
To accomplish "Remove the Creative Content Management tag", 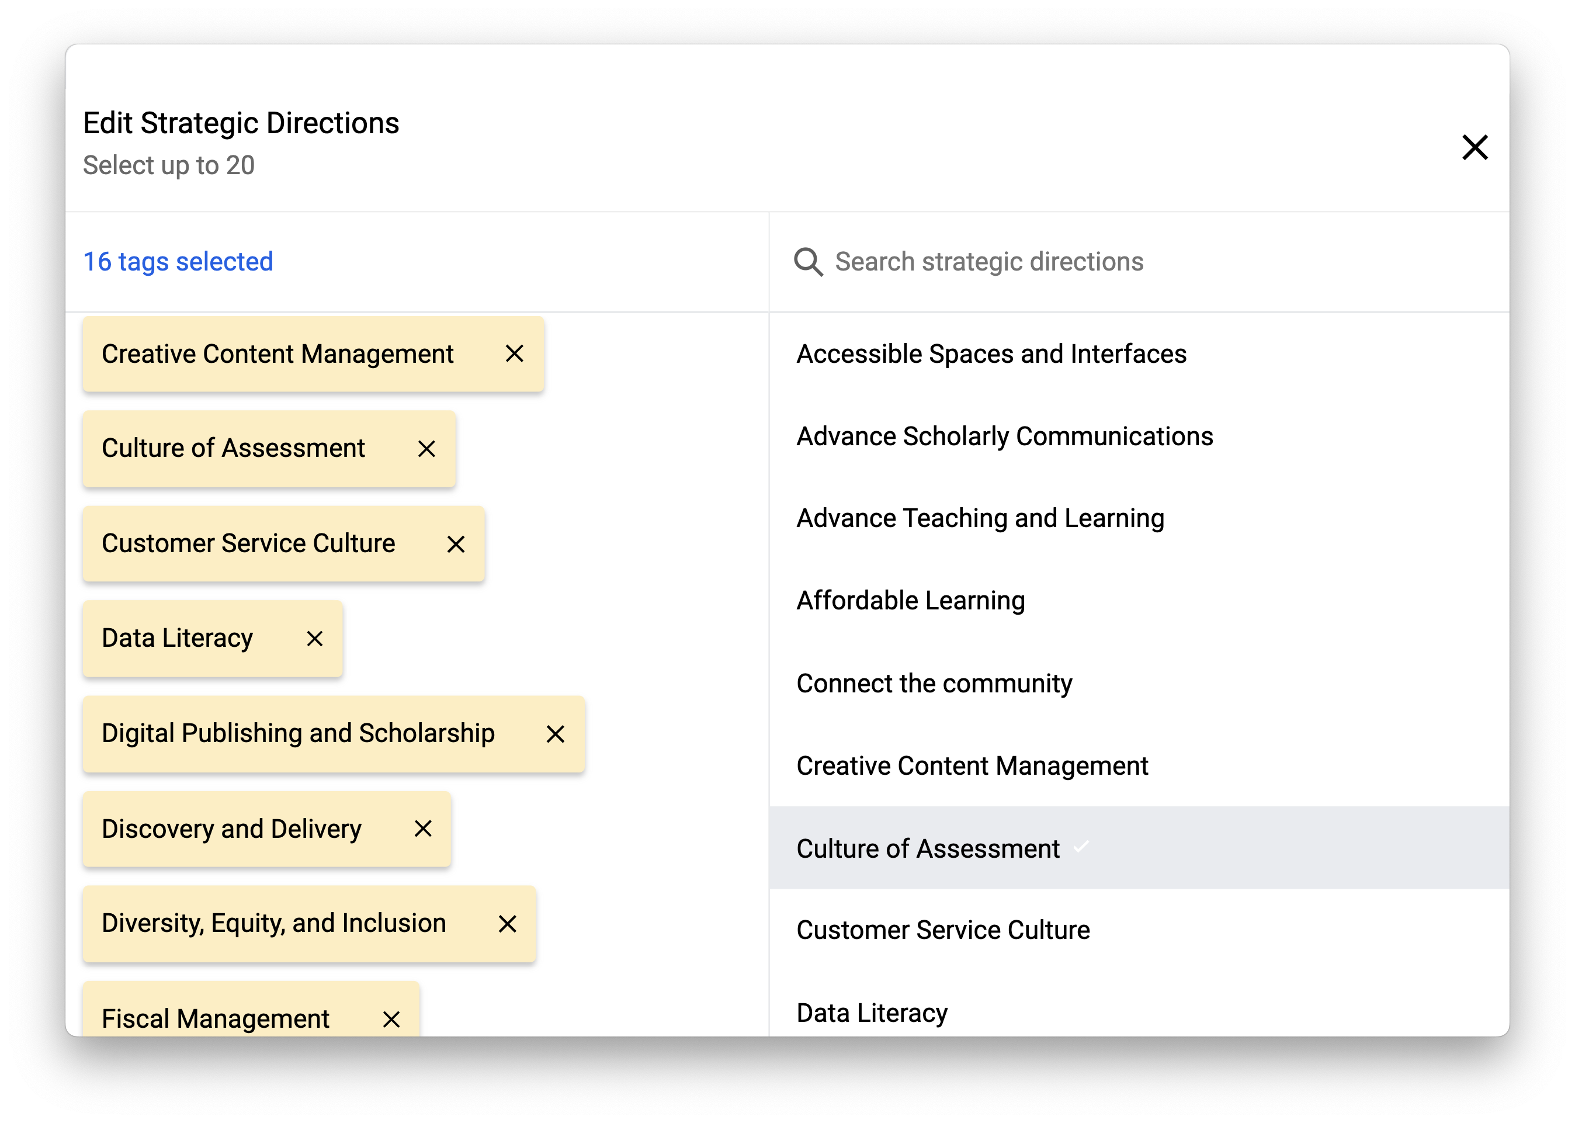I will (514, 354).
